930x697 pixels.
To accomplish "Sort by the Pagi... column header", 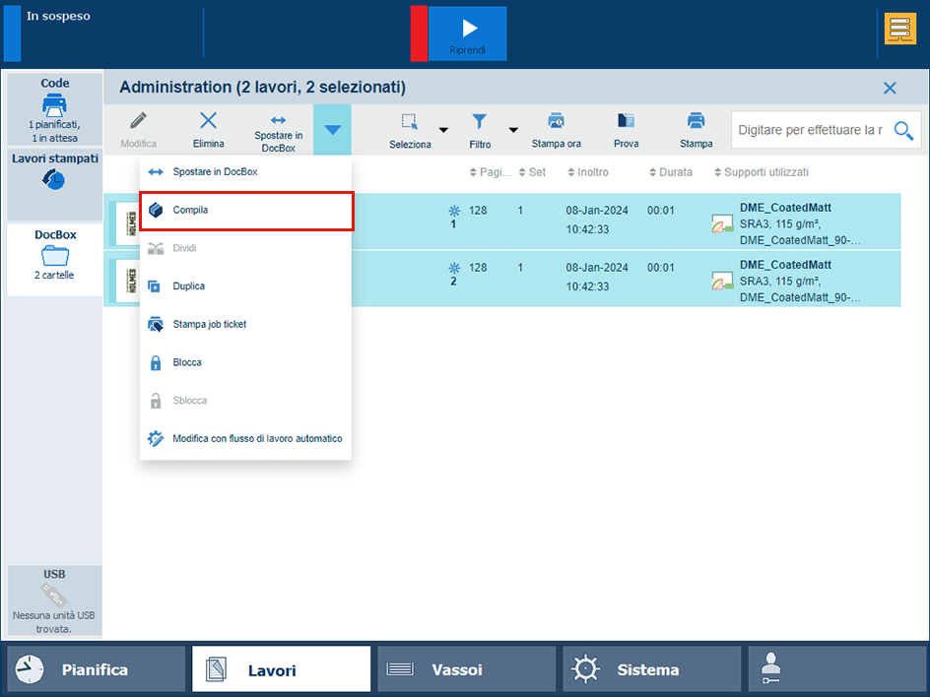I will [x=491, y=172].
